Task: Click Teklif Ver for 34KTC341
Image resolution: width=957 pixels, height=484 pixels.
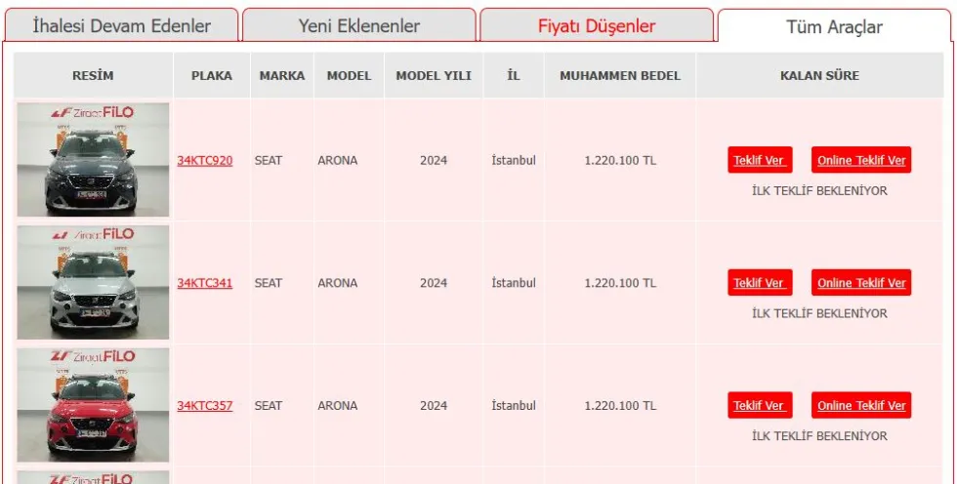Action: pyautogui.click(x=759, y=283)
